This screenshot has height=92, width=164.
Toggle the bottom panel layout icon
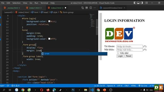138,3
